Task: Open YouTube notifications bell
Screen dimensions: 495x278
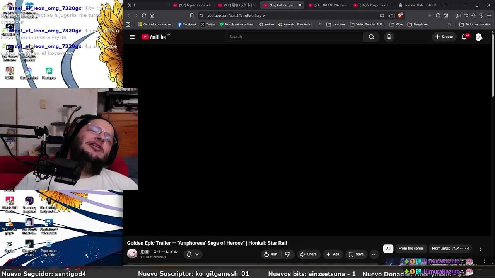Action: click(464, 37)
